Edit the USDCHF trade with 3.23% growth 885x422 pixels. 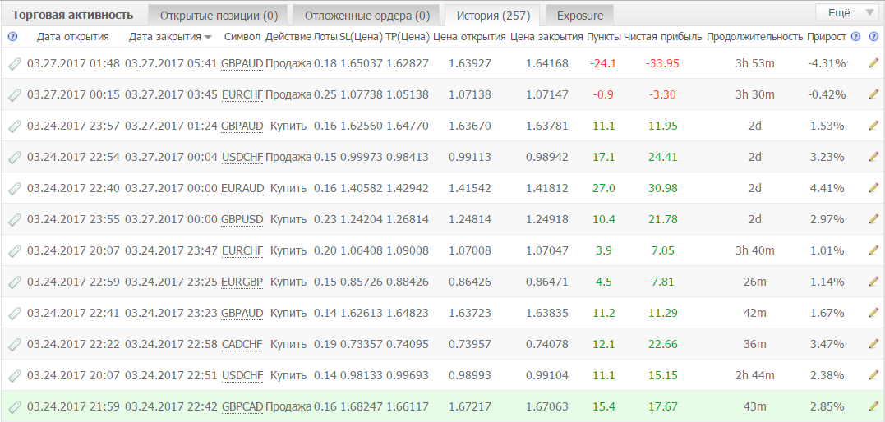coord(873,156)
